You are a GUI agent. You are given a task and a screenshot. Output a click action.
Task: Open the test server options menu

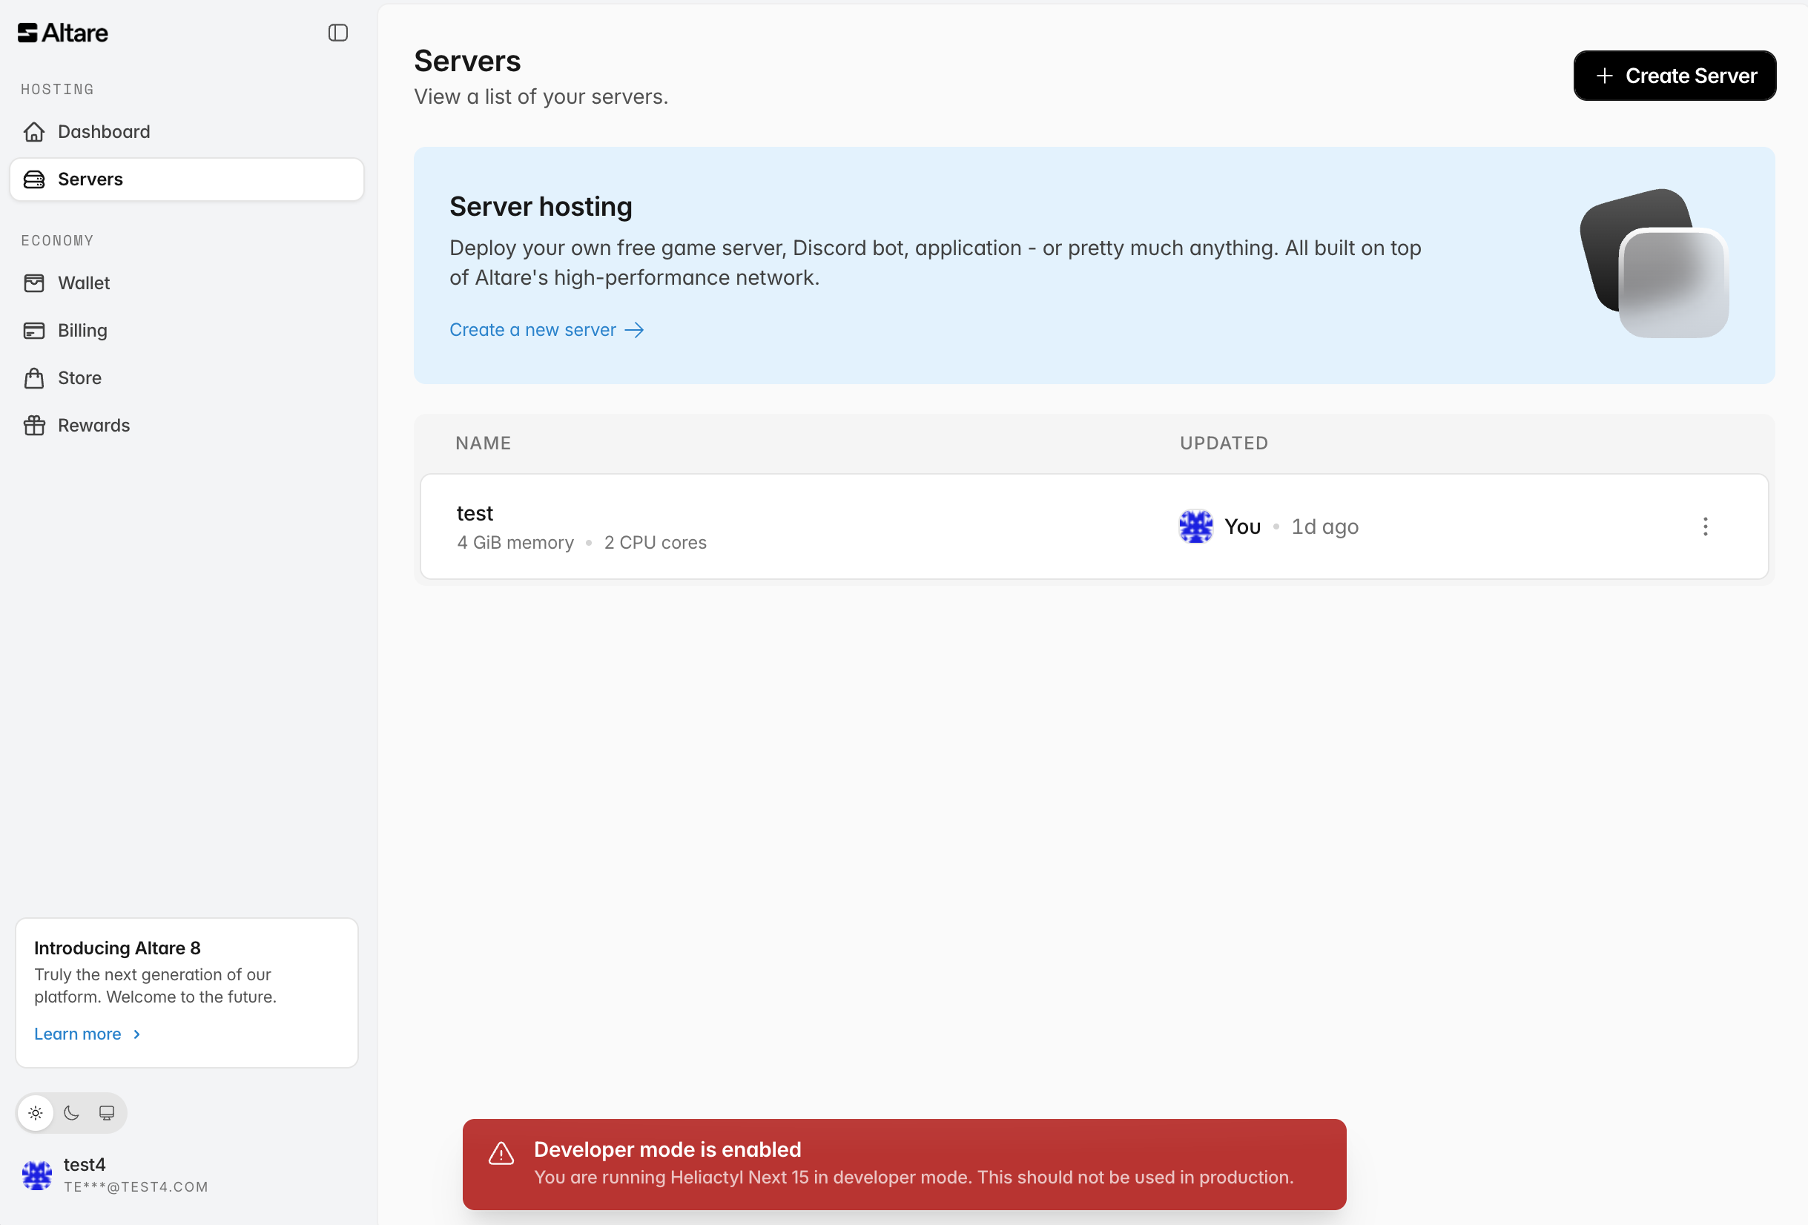tap(1704, 526)
